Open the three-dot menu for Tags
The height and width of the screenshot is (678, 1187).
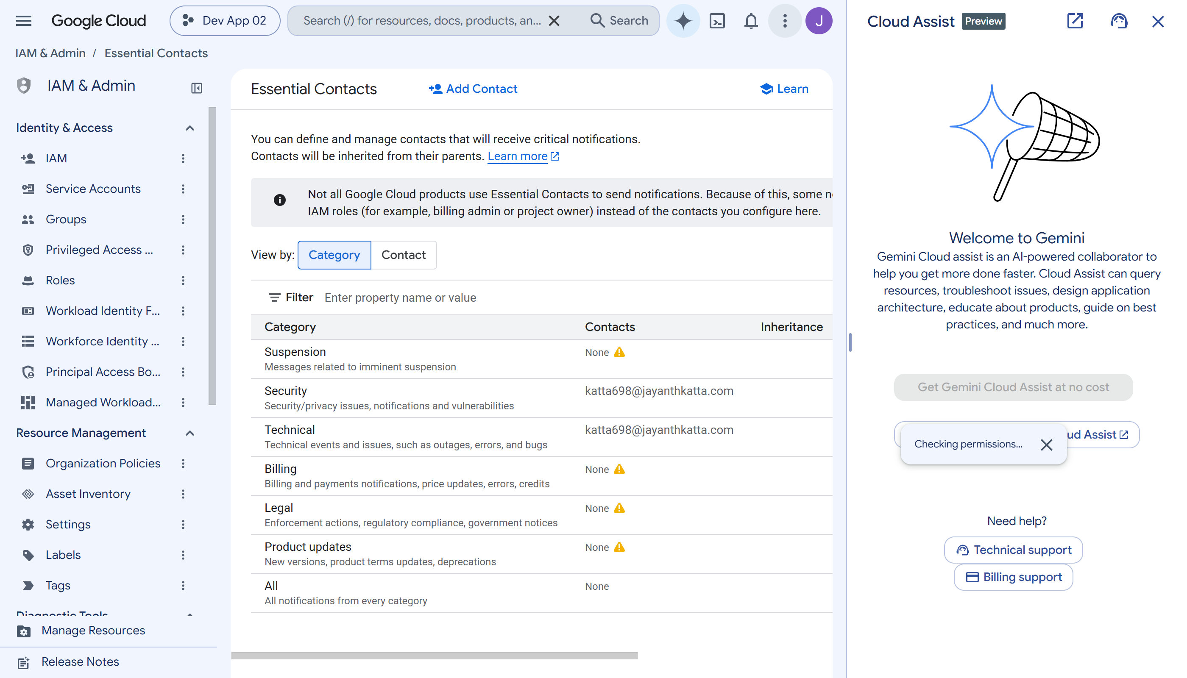coord(183,585)
